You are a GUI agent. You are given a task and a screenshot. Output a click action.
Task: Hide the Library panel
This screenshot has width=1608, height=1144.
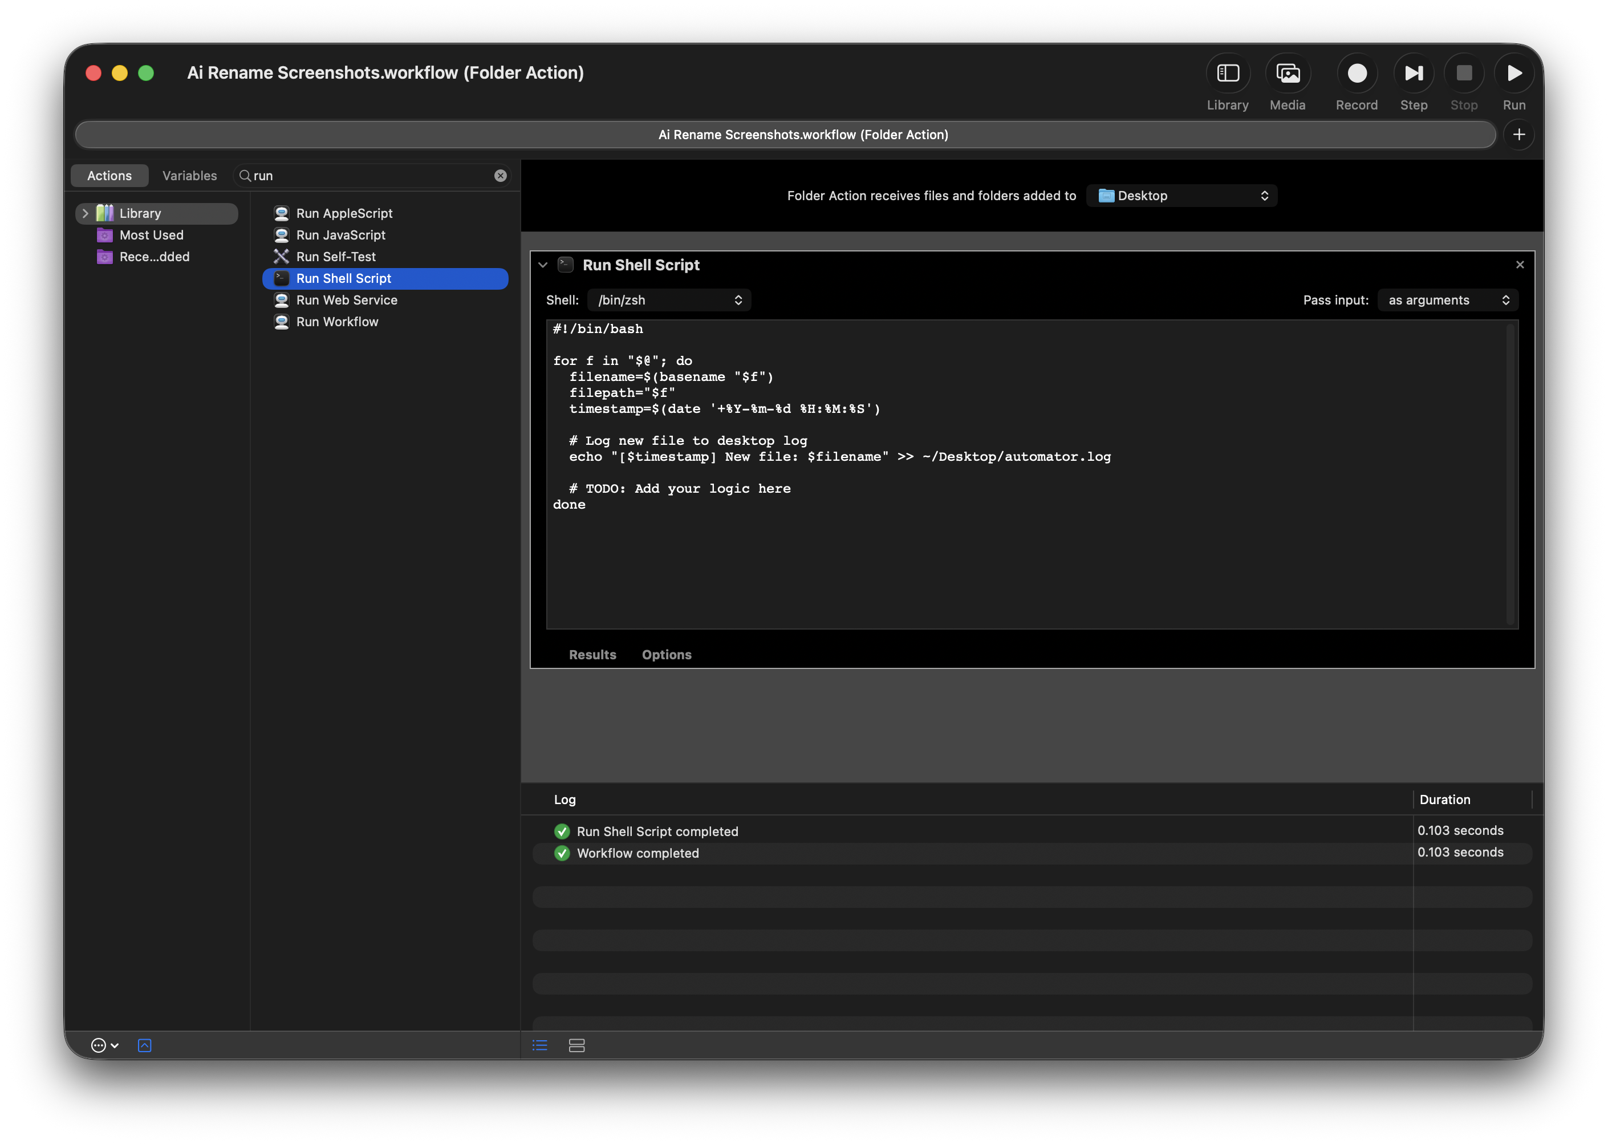1228,72
